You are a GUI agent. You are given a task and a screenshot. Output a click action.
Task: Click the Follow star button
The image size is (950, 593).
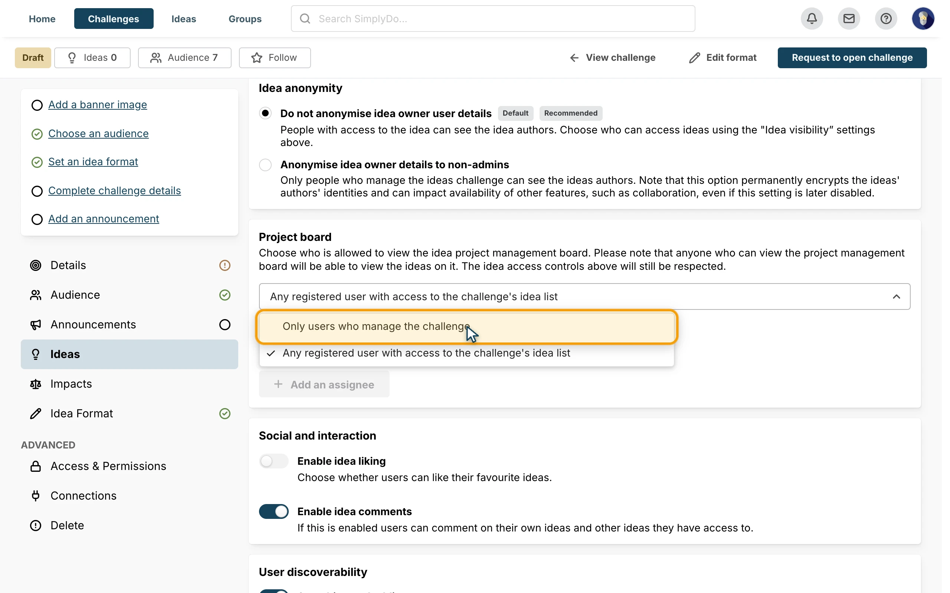(x=275, y=58)
